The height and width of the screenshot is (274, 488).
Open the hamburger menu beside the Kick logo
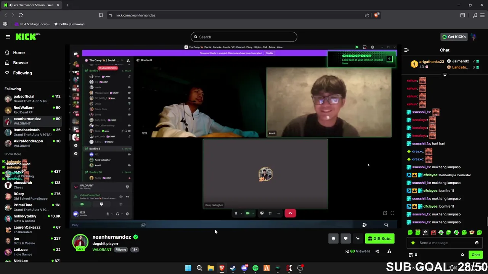(8, 37)
